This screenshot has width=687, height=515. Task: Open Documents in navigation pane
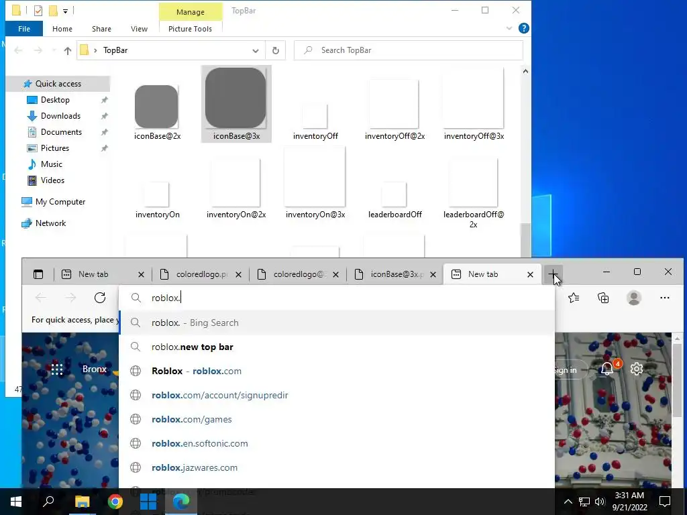[61, 132]
